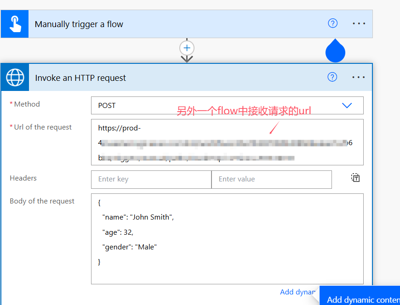Image resolution: width=400 pixels, height=305 pixels.
Task: Open the HTTP request action's options menu
Action: click(x=358, y=77)
